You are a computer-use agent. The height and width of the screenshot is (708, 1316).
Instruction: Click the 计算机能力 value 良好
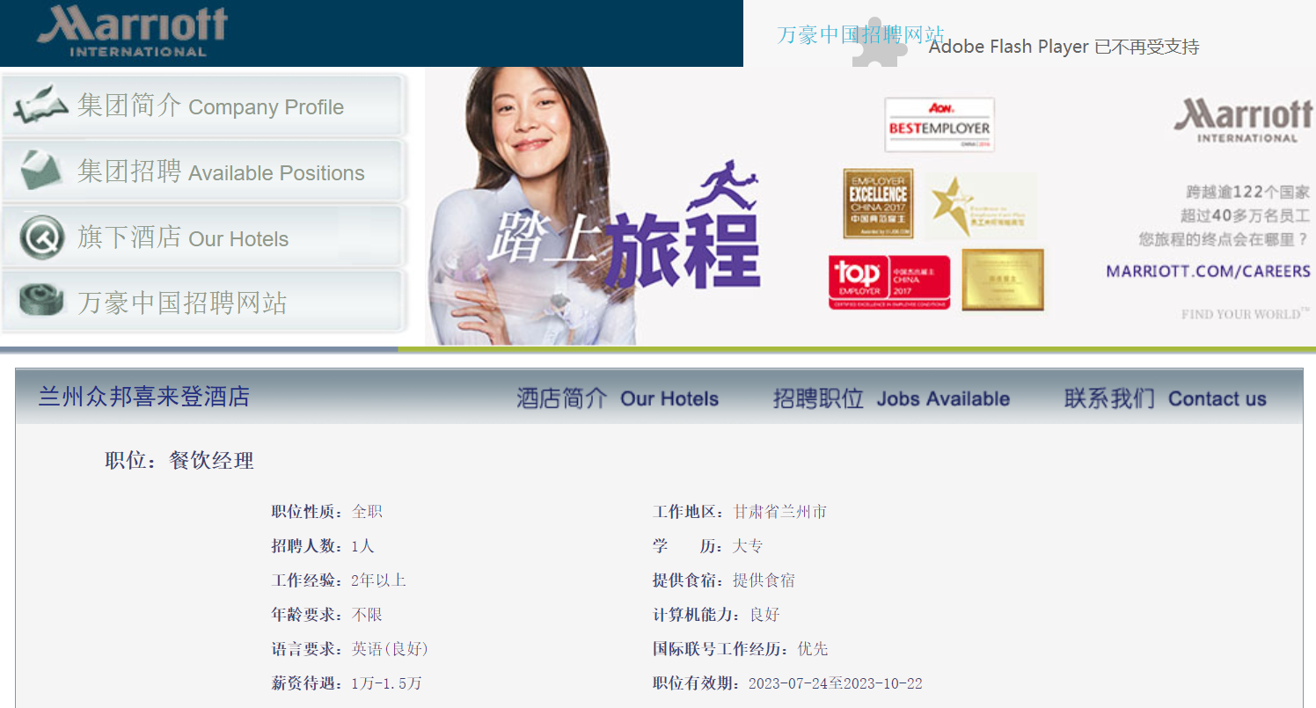pos(764,615)
